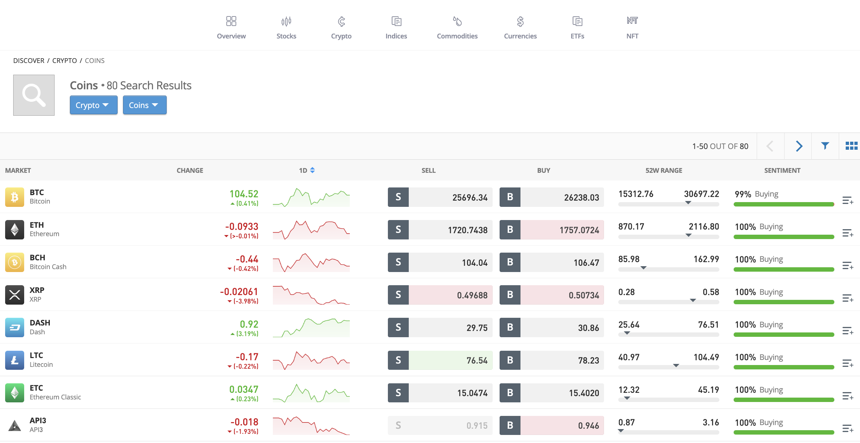Add DASH to watchlist

click(x=848, y=331)
